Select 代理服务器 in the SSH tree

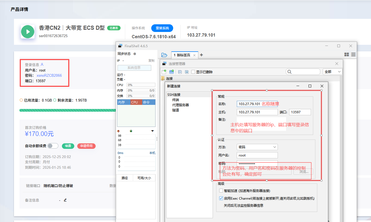180,105
